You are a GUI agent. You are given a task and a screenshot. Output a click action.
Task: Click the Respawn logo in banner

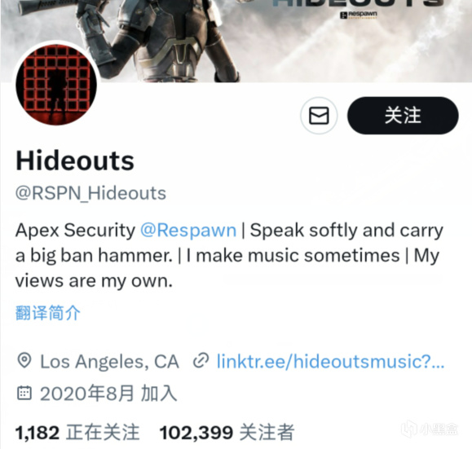pos(358,15)
